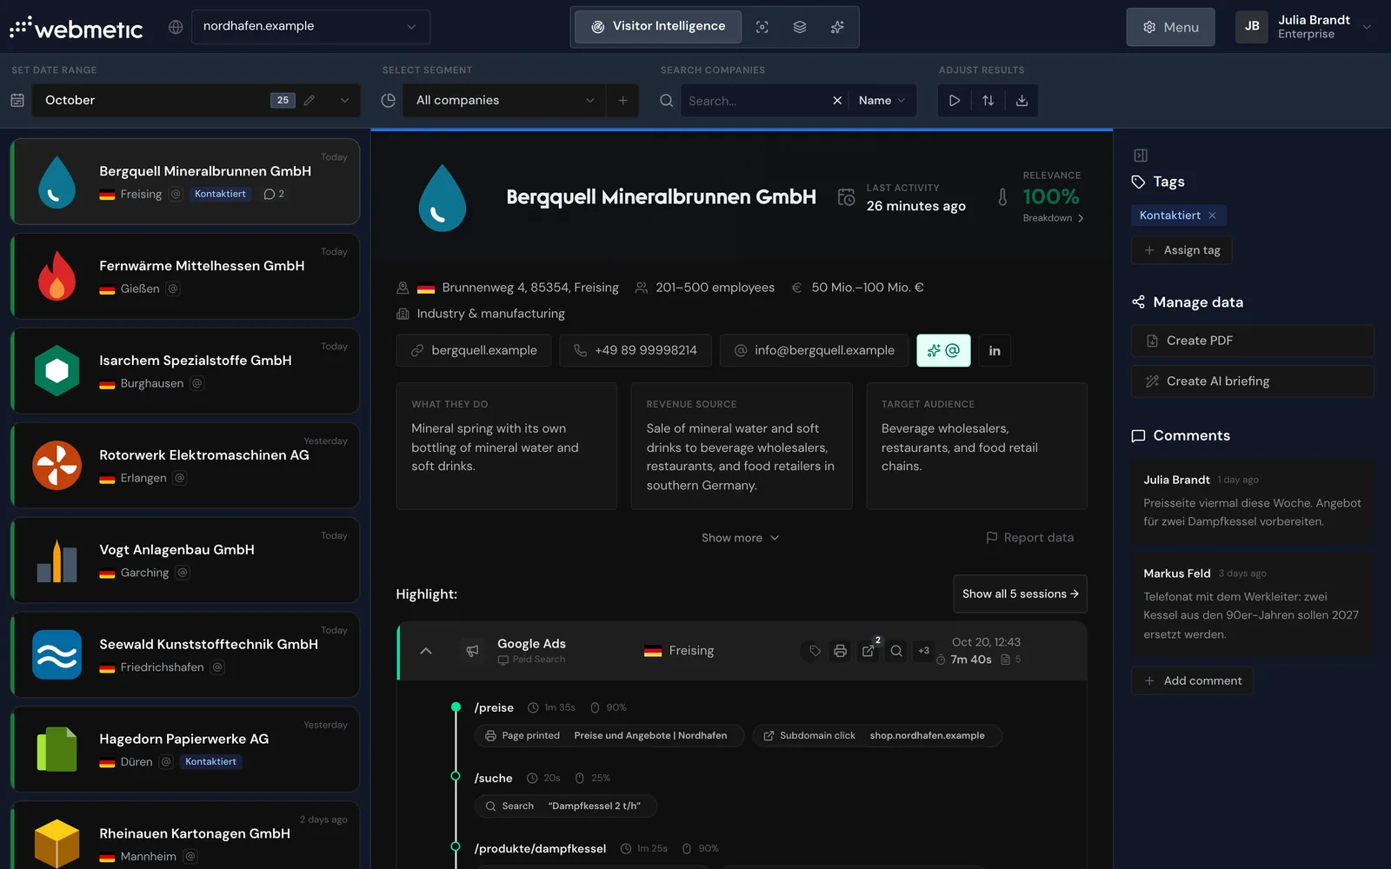This screenshot has width=1391, height=869.
Task: Open the nordhafen.example domain dropdown
Action: [310, 27]
